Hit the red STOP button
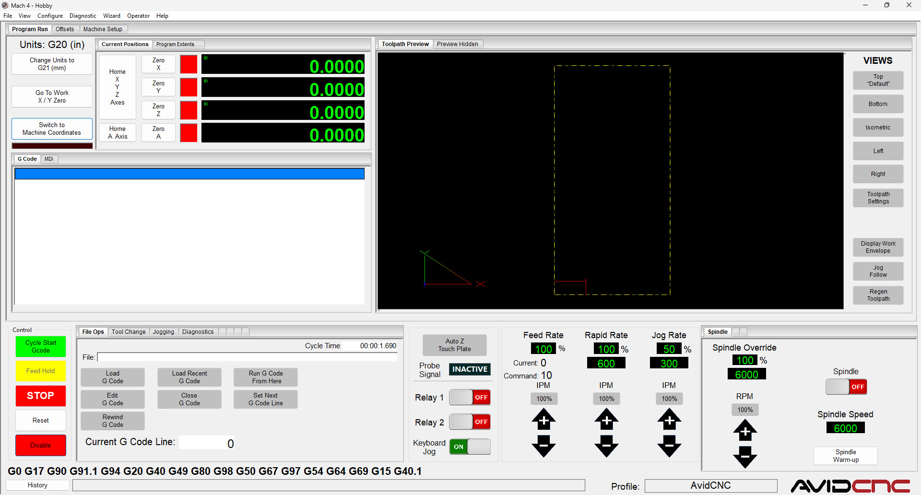This screenshot has width=921, height=495. click(41, 396)
